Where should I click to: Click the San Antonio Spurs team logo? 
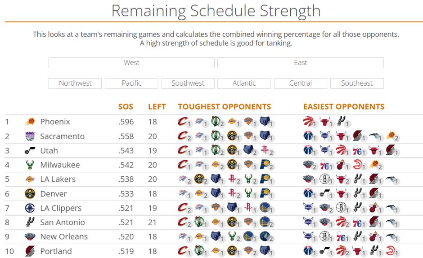30,223
